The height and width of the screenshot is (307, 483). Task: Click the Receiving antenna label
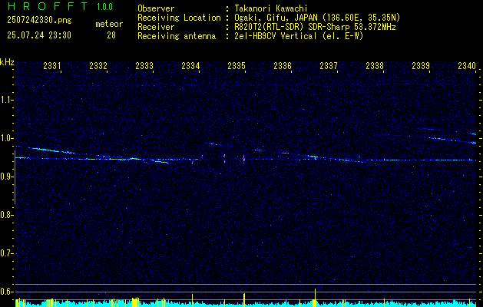click(x=177, y=36)
